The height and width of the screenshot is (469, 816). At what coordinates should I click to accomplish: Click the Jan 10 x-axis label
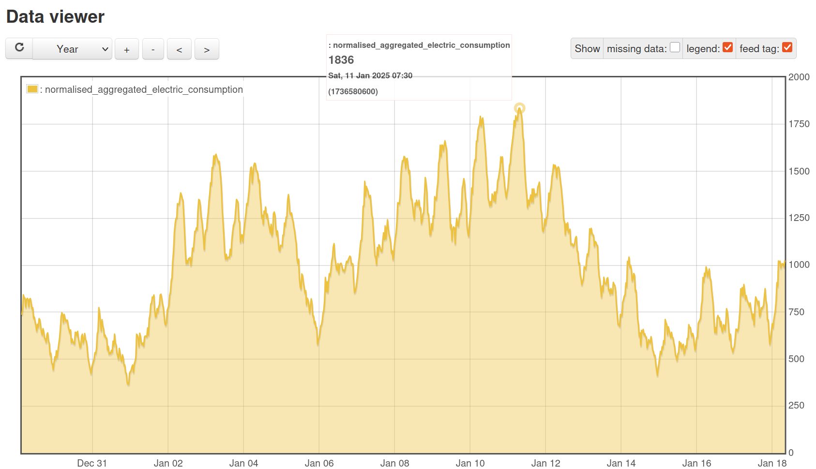[470, 463]
